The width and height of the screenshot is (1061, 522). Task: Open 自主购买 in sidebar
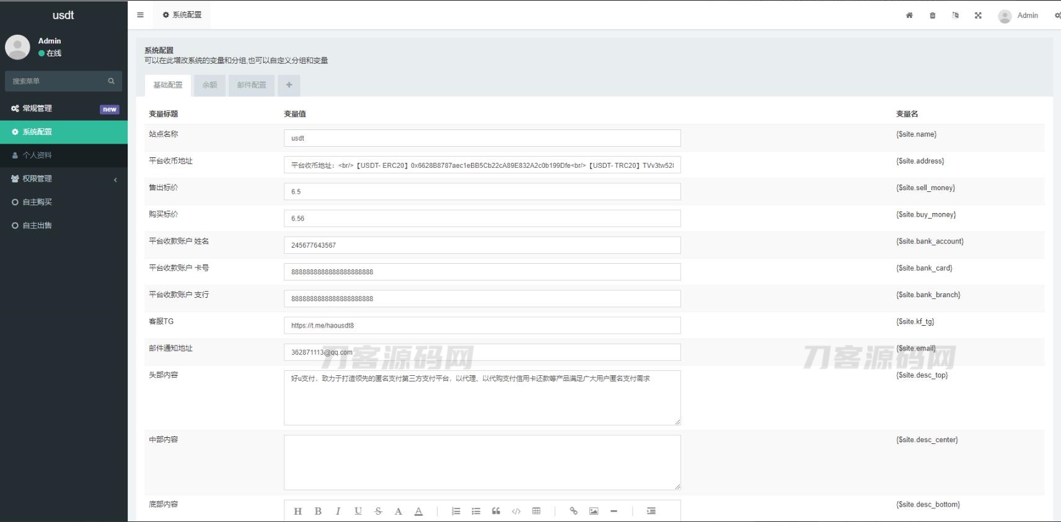click(37, 202)
